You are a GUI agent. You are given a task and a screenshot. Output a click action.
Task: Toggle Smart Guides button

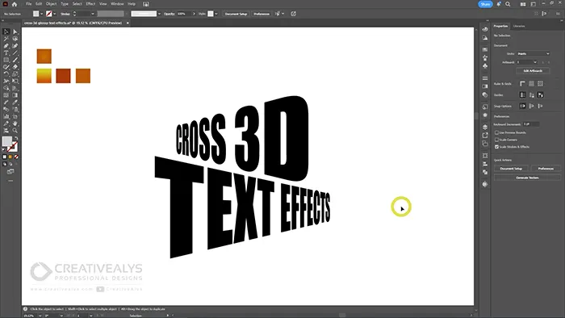pyautogui.click(x=540, y=95)
